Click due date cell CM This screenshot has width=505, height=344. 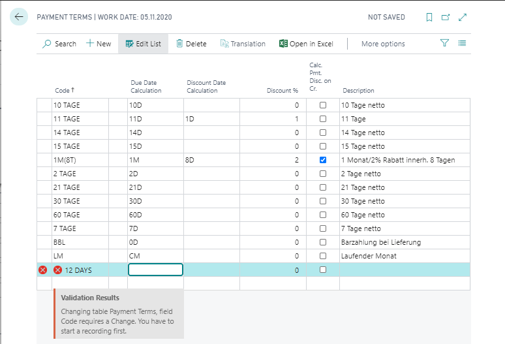[155, 256]
